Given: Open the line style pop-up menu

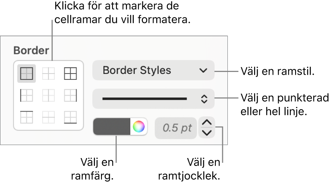Looking at the screenshot, I should [153, 99].
